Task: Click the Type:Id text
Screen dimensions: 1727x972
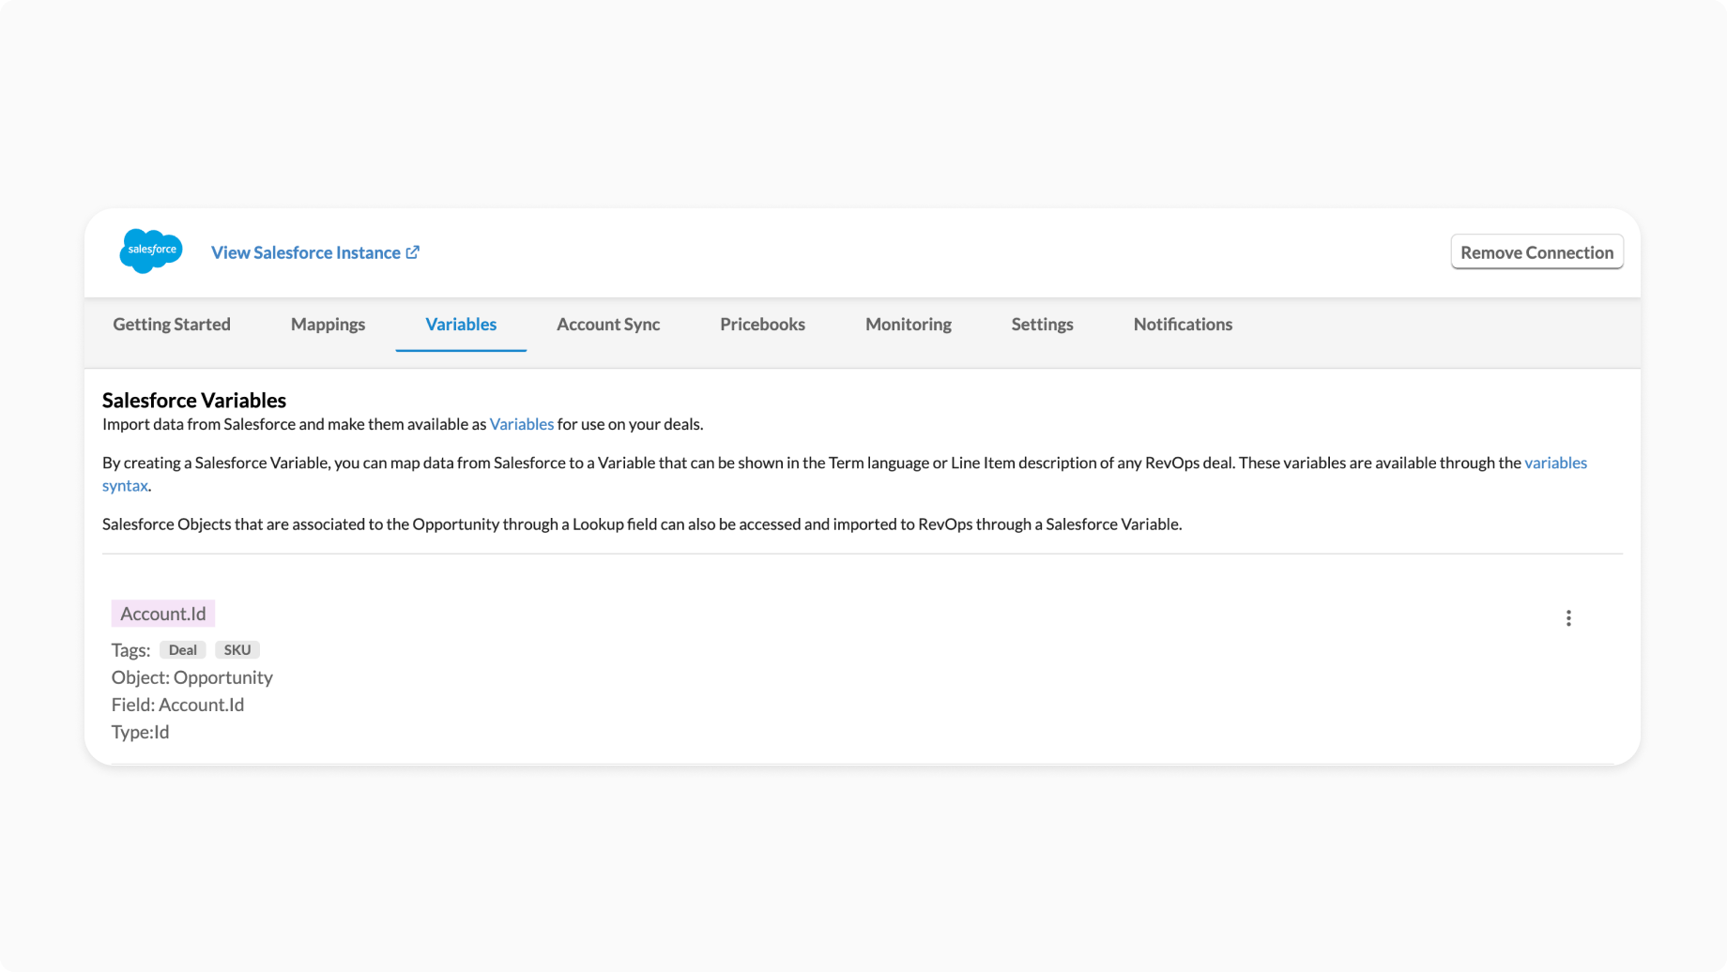Action: [141, 732]
